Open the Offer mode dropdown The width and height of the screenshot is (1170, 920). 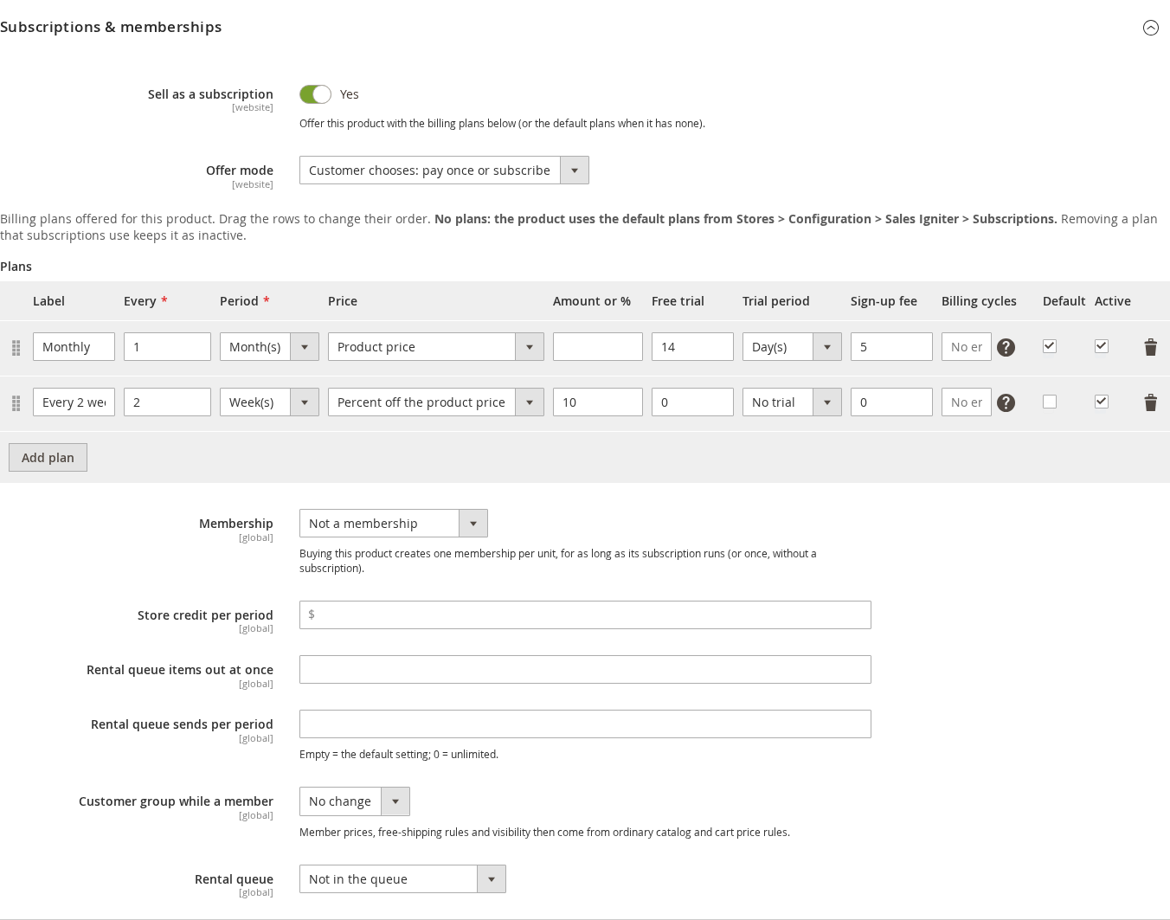pos(444,170)
